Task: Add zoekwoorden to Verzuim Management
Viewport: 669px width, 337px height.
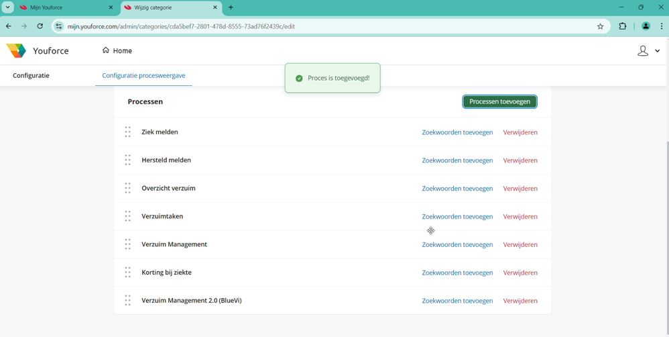Action: (x=457, y=245)
